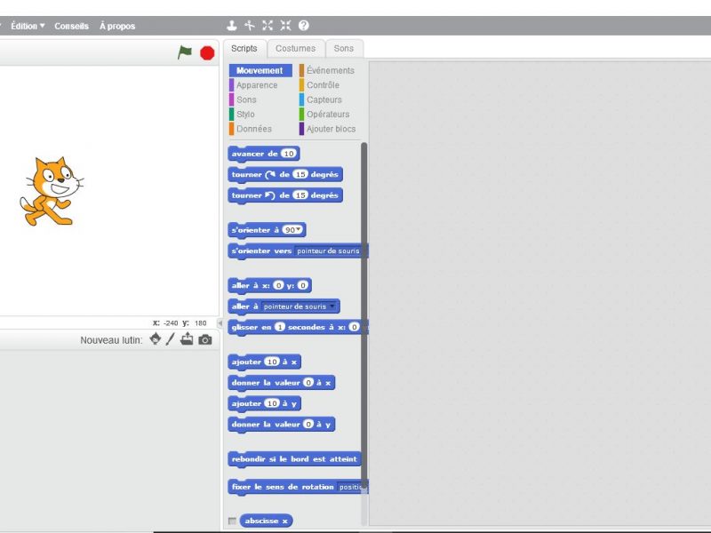Select the Delete scissors tool
Image resolution: width=711 pixels, height=533 pixels.
coord(250,26)
